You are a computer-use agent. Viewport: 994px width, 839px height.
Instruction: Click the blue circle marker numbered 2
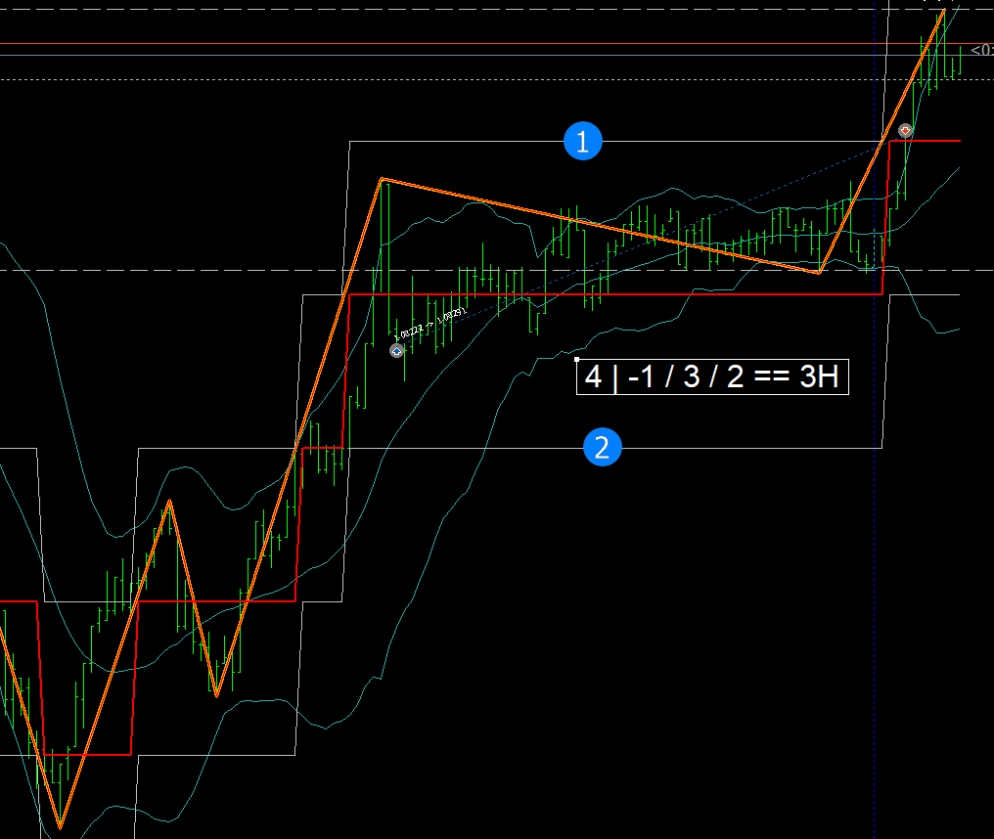tap(603, 448)
